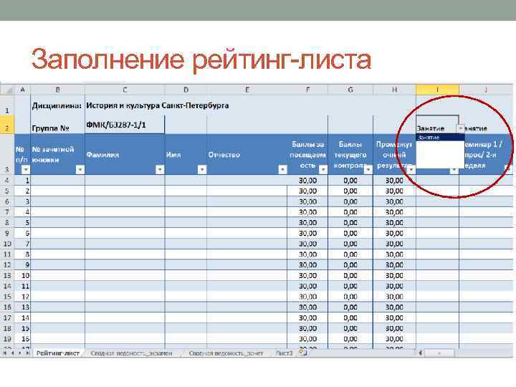
Task: Click 0,00 in column G of row 8
Action: [x=350, y=222]
